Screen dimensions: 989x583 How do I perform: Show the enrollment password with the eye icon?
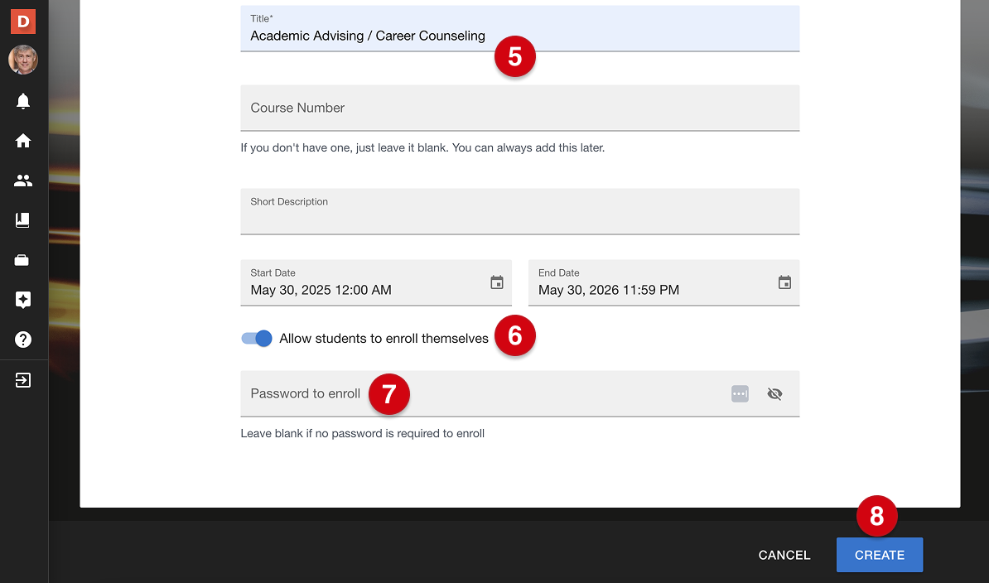(774, 393)
